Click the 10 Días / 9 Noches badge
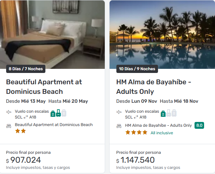The height and width of the screenshot is (174, 215). click(x=137, y=69)
